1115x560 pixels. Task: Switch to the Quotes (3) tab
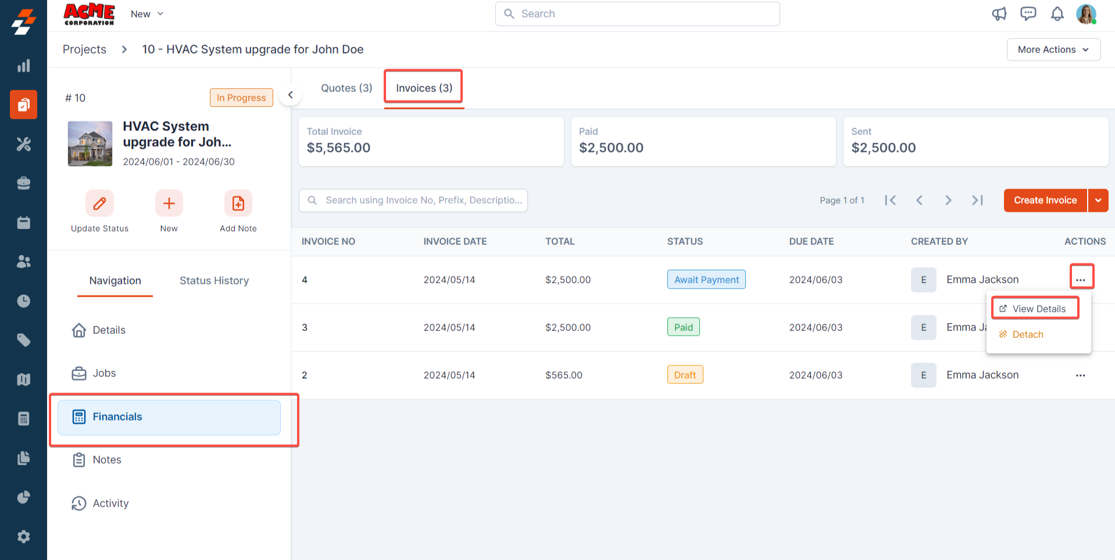pos(346,88)
